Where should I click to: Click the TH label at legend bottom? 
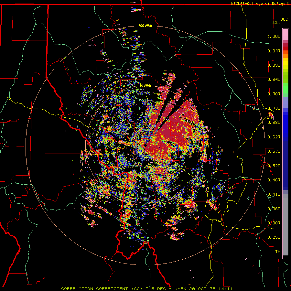[278, 252]
